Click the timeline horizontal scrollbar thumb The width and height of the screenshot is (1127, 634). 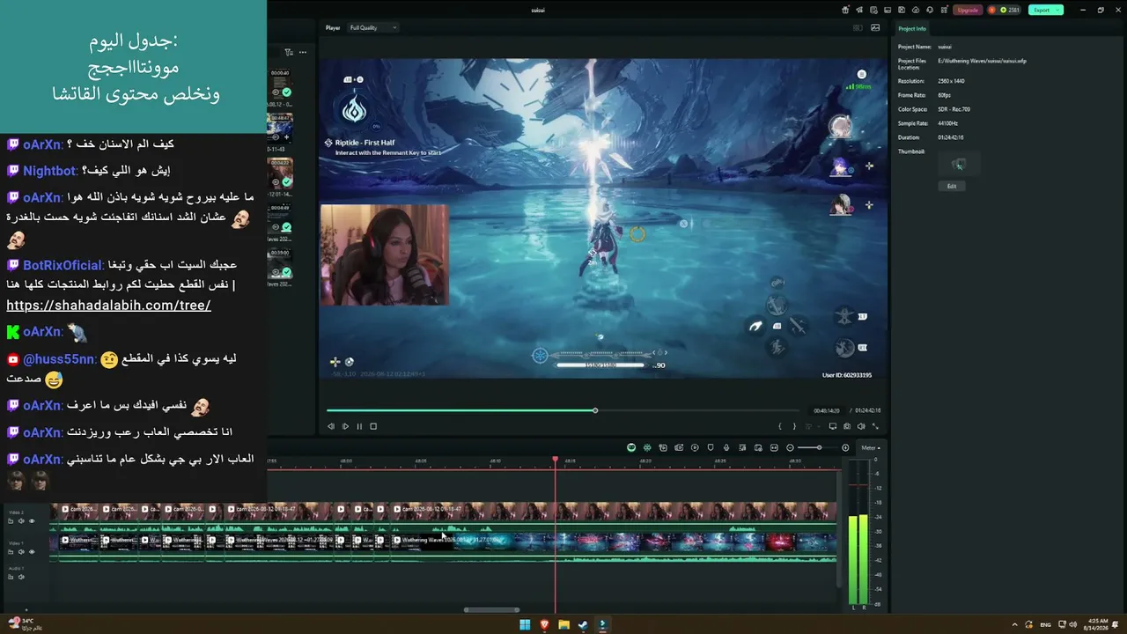pyautogui.click(x=491, y=609)
